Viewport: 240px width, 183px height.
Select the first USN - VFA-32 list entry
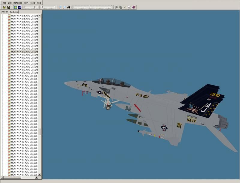(x=23, y=115)
